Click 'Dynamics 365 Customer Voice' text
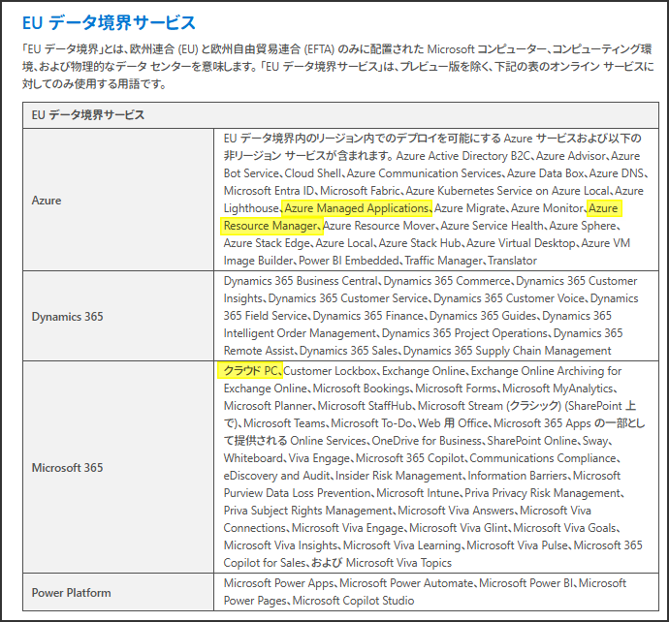This screenshot has width=669, height=622. click(x=509, y=298)
